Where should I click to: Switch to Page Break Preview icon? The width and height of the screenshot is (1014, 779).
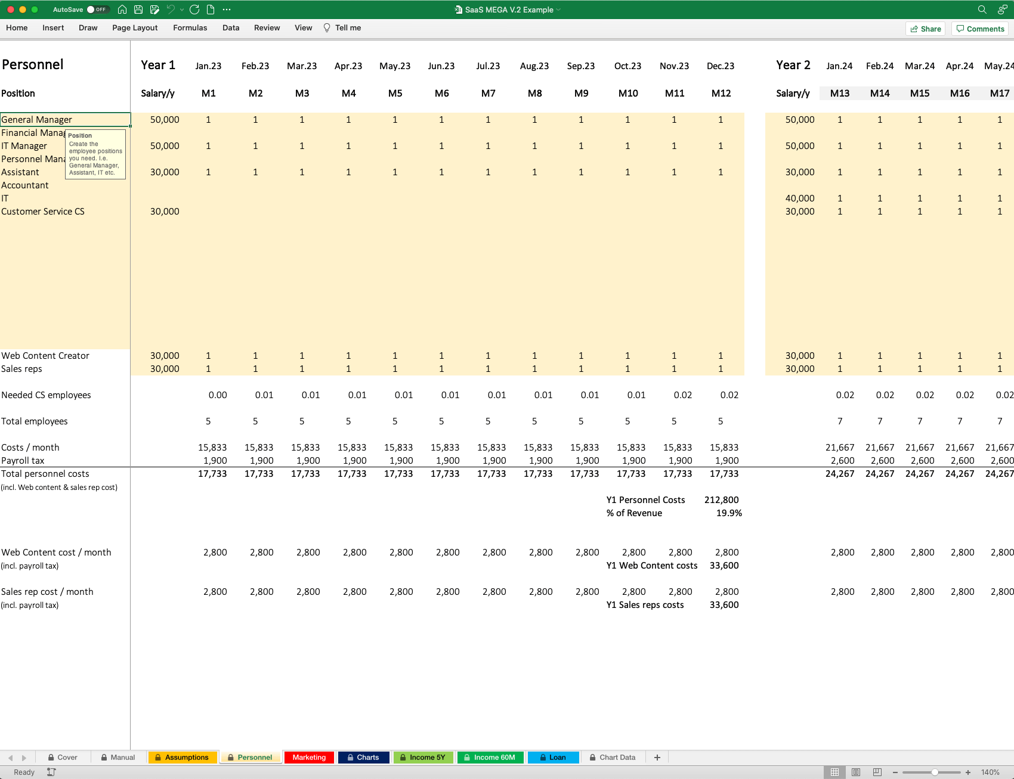click(x=877, y=772)
